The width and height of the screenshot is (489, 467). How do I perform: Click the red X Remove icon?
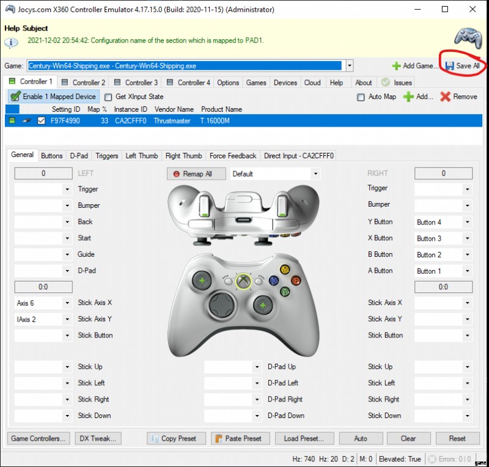[445, 97]
